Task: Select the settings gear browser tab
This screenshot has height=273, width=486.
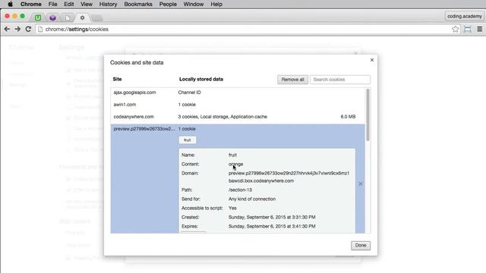Action: 82,17
